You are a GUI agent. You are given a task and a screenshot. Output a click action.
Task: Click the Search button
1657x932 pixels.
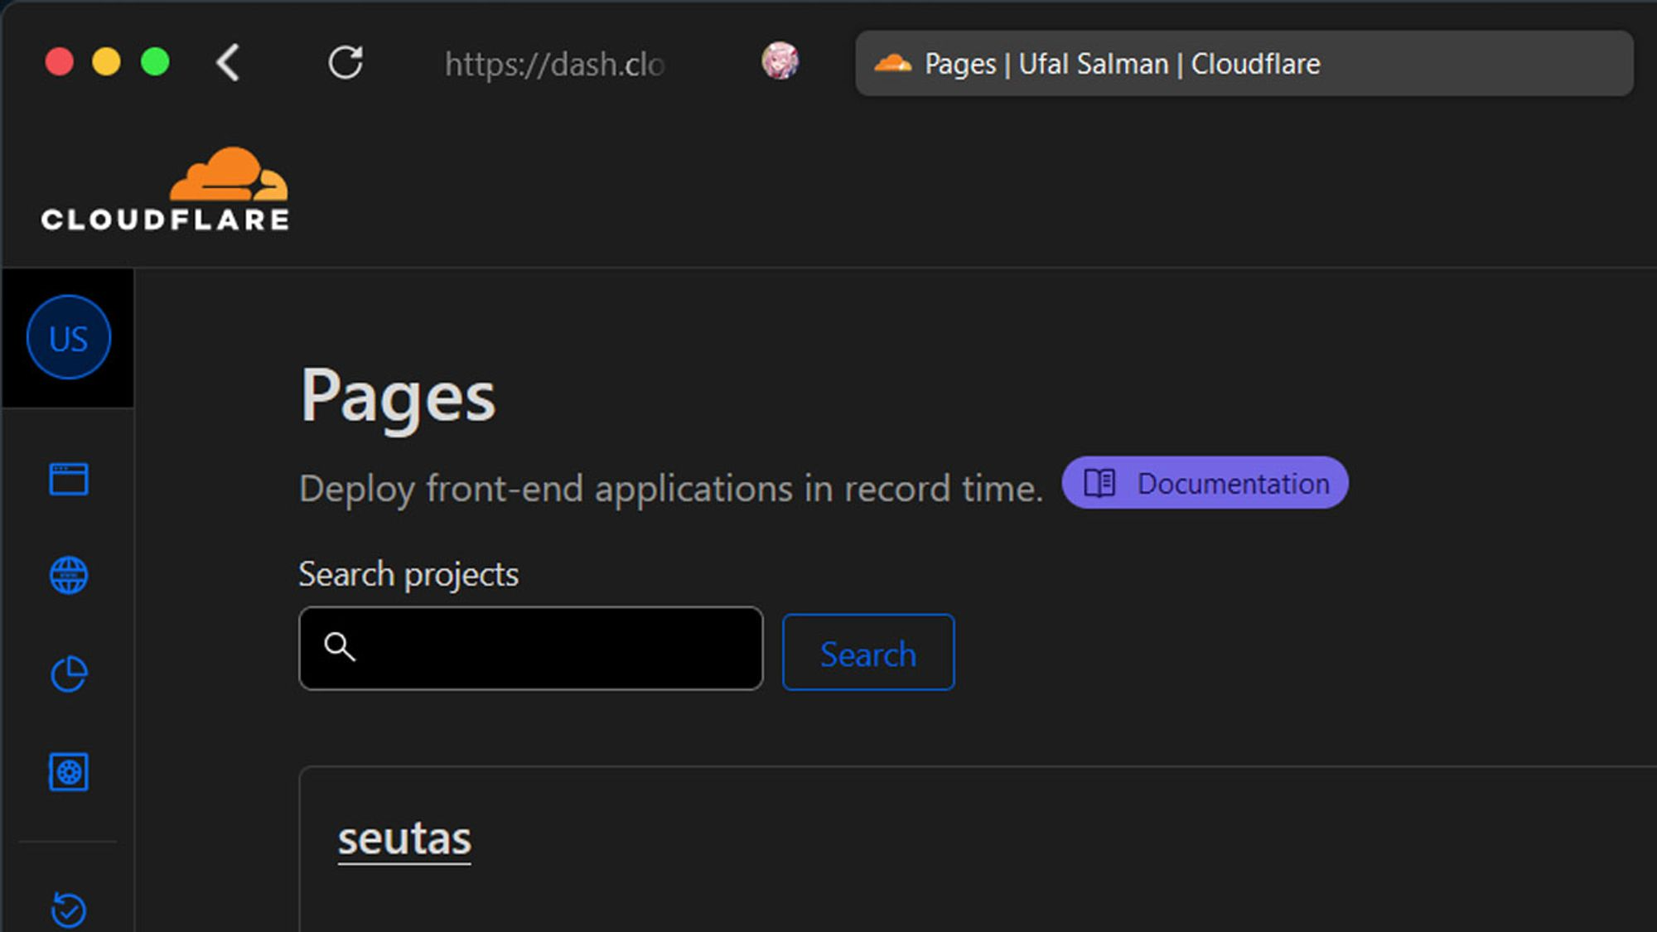tap(868, 653)
